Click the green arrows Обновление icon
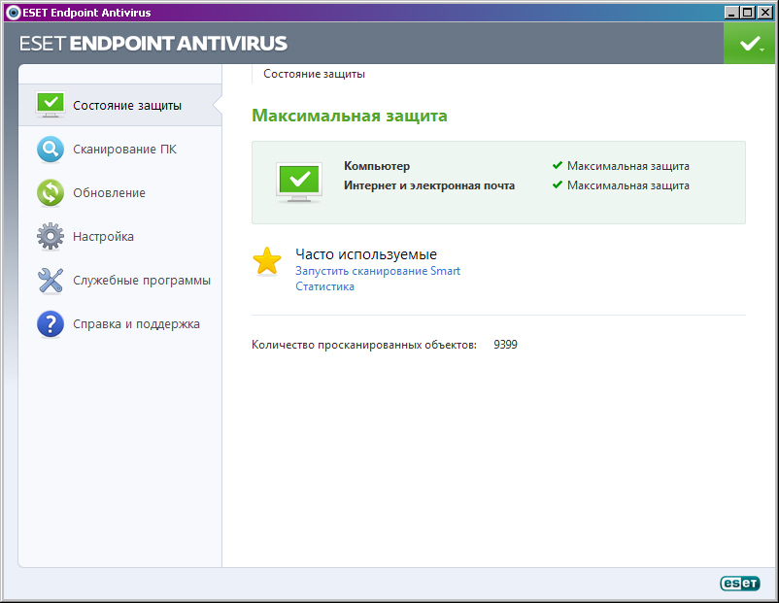The image size is (779, 603). pos(51,192)
